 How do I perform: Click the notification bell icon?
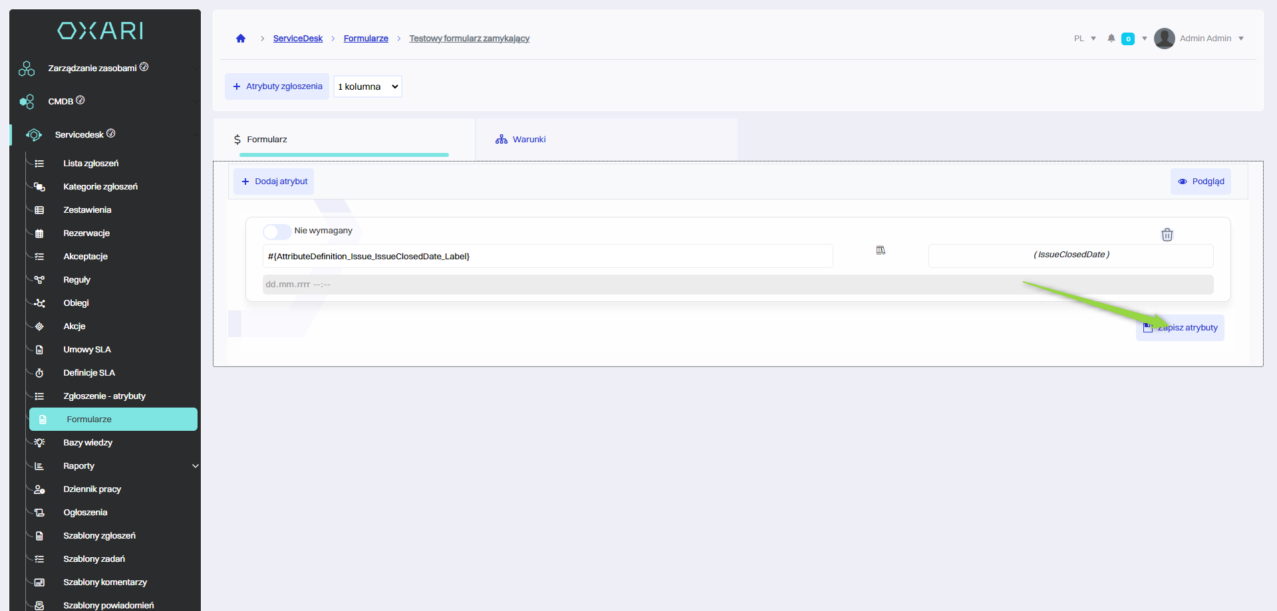click(x=1111, y=39)
